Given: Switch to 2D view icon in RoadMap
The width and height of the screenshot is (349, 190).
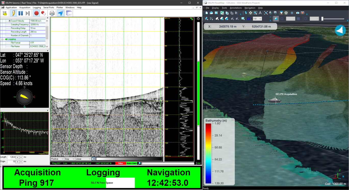Looking at the screenshot, I should pyautogui.click(x=275, y=13).
